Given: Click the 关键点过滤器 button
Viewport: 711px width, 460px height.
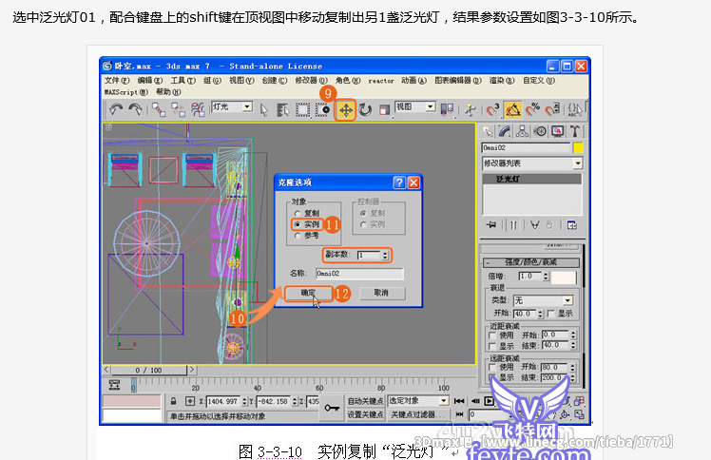Looking at the screenshot, I should point(418,414).
